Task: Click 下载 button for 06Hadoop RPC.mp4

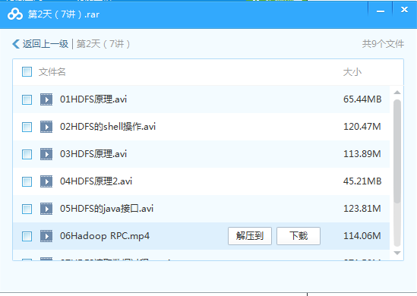Action: pyautogui.click(x=299, y=236)
